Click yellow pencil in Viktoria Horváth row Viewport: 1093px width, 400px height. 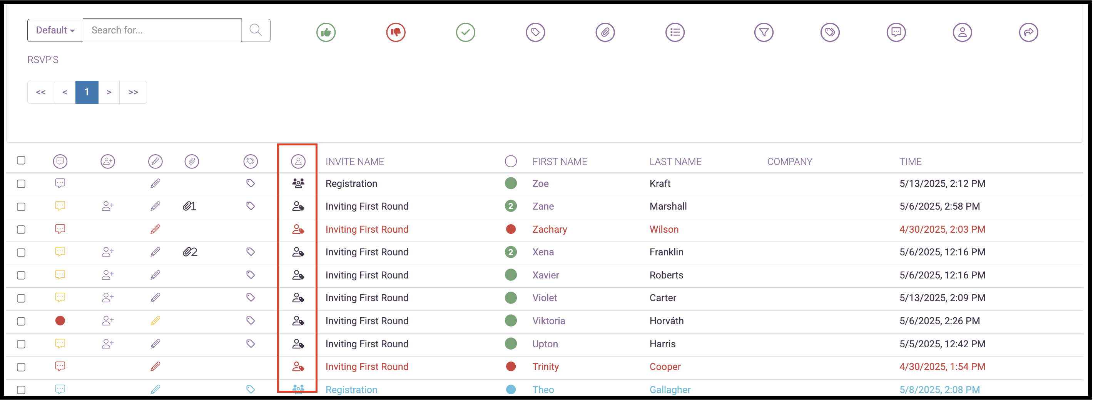[x=155, y=321]
